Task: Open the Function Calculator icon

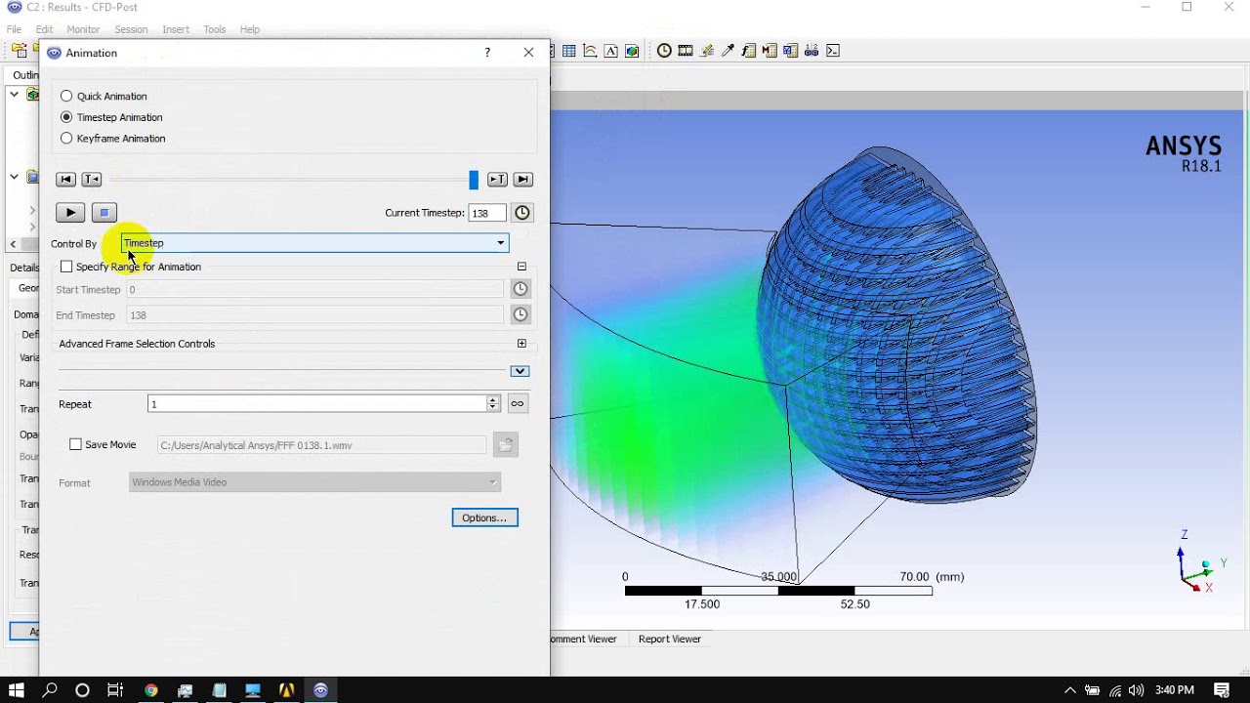Action: (x=749, y=51)
